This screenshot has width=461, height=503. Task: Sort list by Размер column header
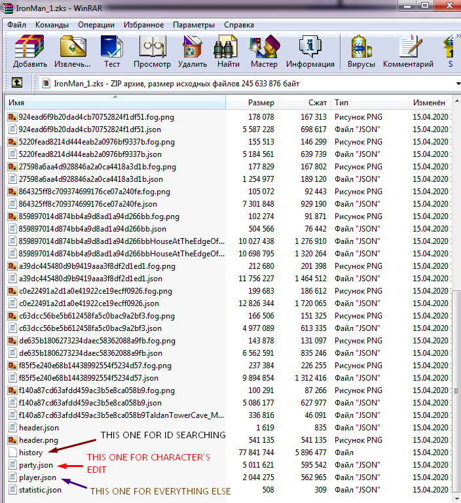point(252,103)
